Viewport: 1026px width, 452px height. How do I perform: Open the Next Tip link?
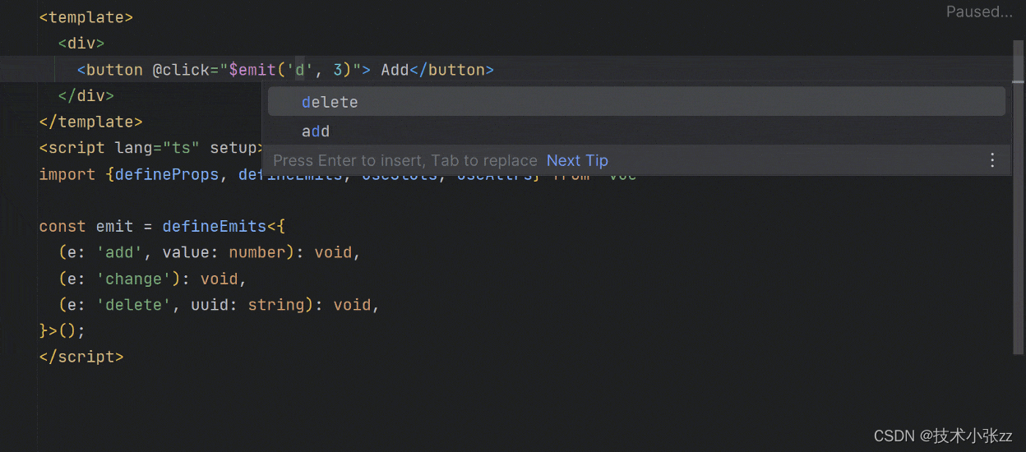(x=577, y=160)
